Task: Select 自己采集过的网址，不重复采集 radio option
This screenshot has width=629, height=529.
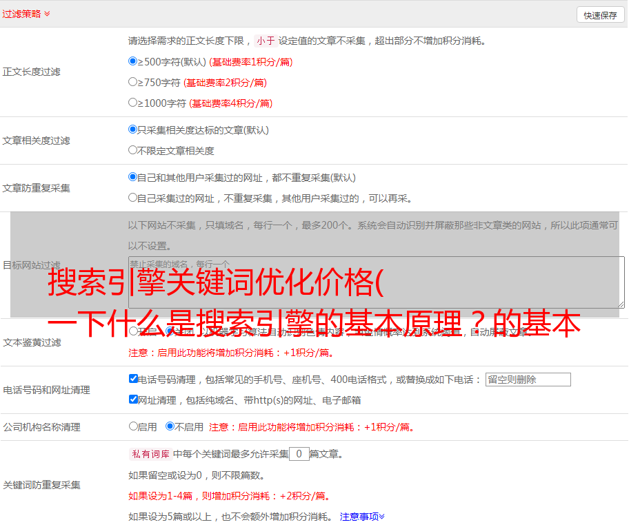Action: [133, 197]
